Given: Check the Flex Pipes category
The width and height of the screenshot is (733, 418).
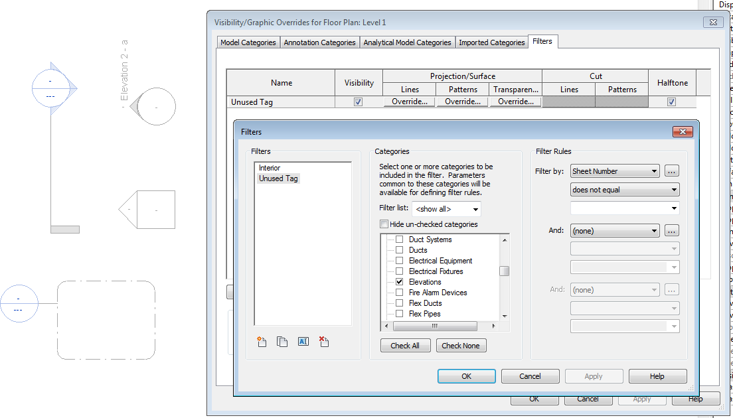Looking at the screenshot, I should [x=399, y=314].
